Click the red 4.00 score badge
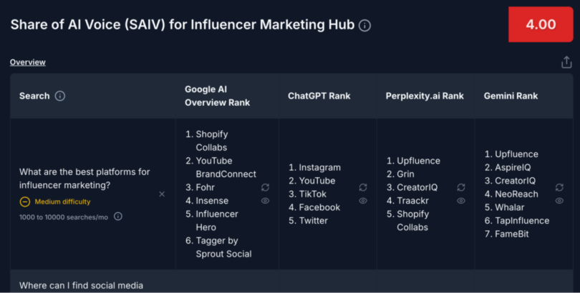 point(540,24)
